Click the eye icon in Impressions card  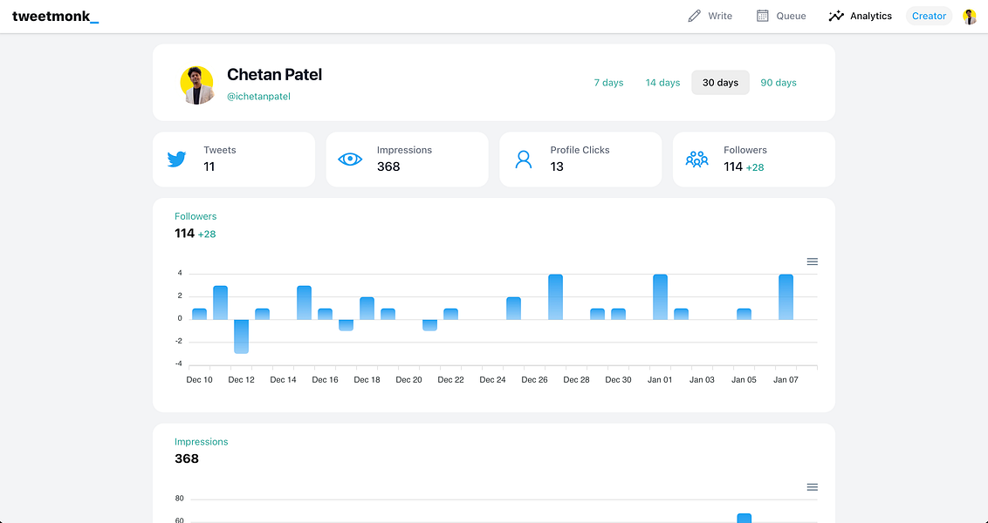pos(350,160)
